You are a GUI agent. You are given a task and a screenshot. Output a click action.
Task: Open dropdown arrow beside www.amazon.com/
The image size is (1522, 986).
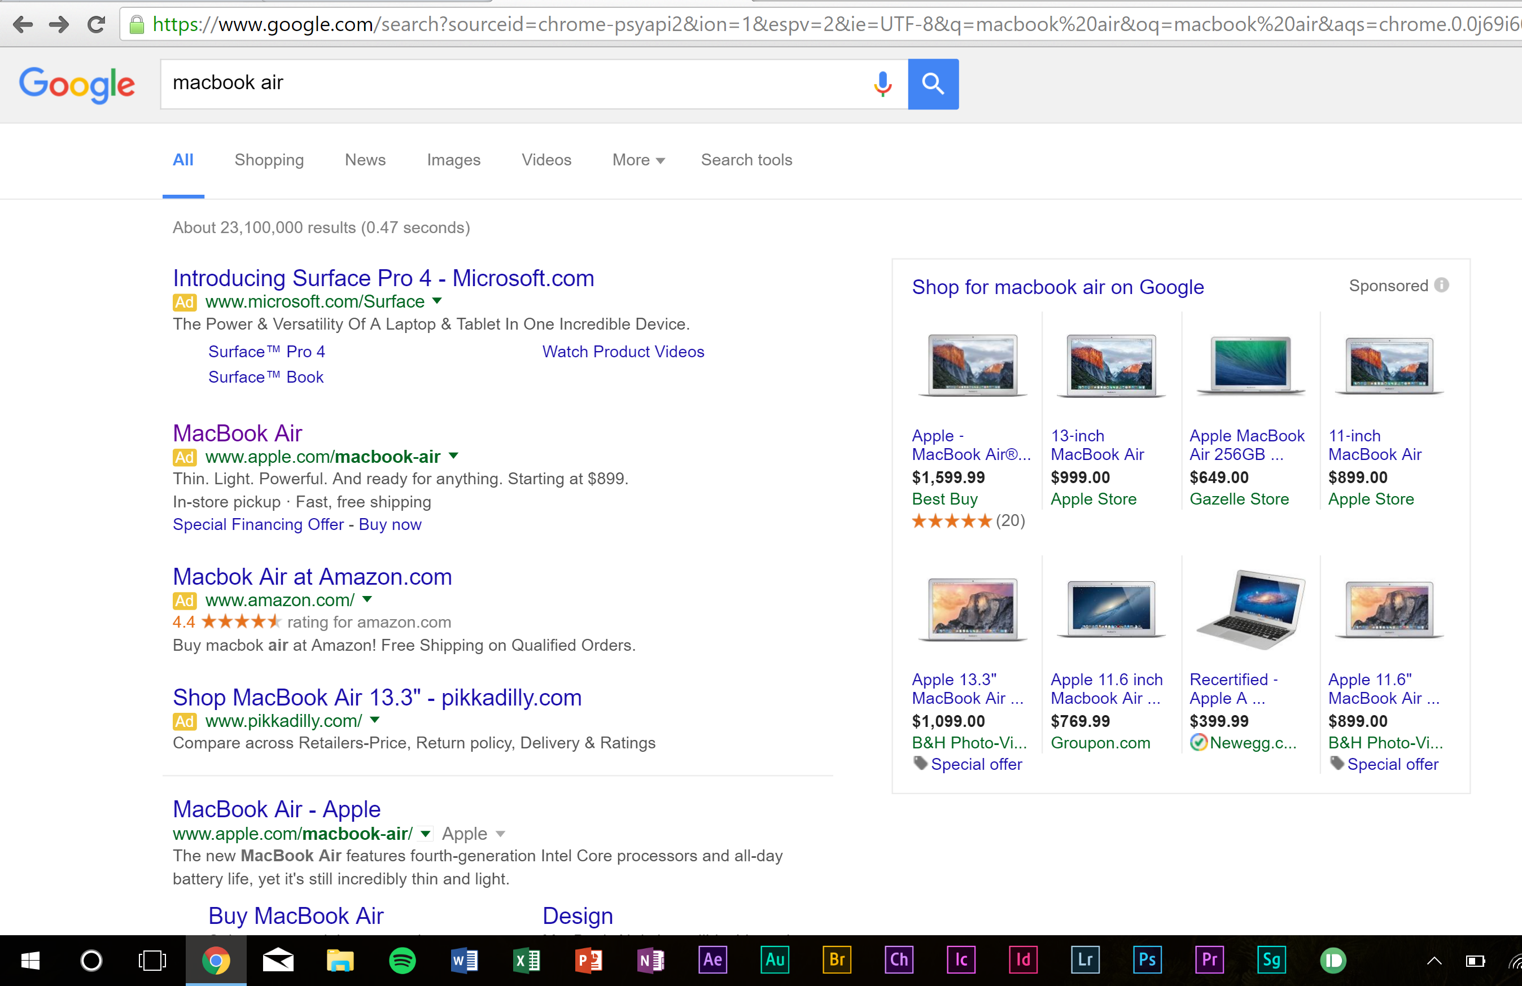coord(367,599)
